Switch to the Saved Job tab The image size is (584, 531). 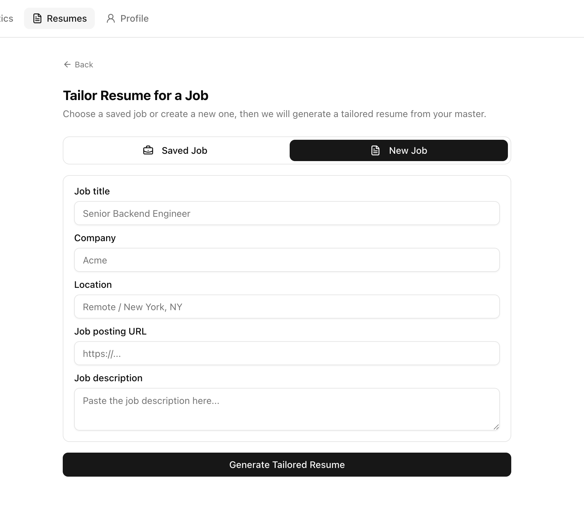tap(176, 150)
